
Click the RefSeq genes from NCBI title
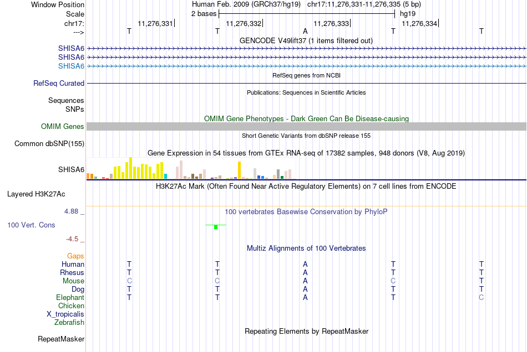pos(306,75)
